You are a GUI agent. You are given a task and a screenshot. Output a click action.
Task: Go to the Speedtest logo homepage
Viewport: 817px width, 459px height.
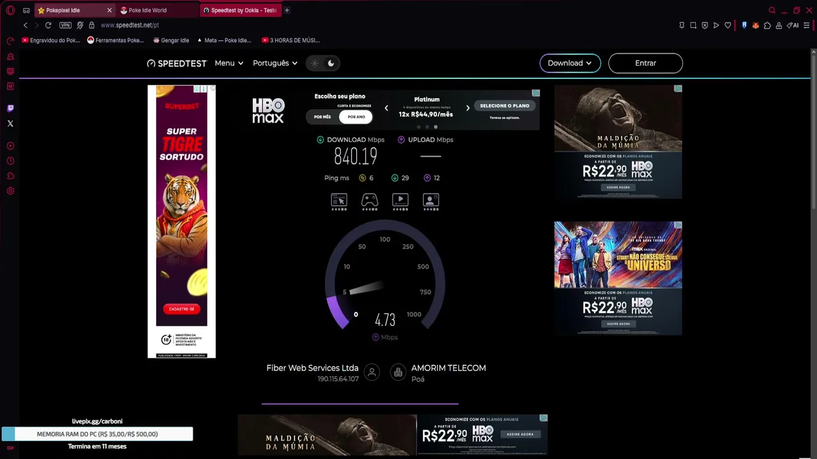(177, 63)
